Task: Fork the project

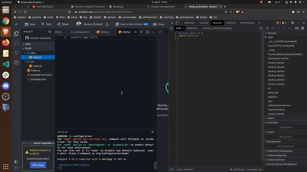Action: coord(46,24)
